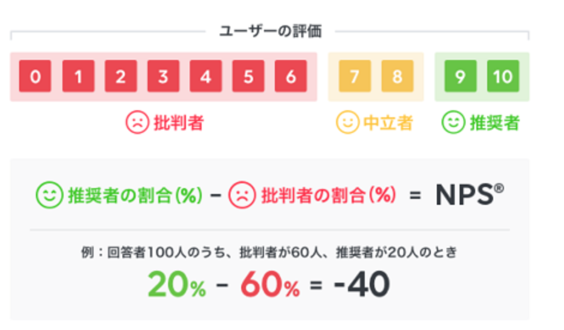564x330 pixels.
Task: Click the NPS® logo text
Action: [470, 195]
